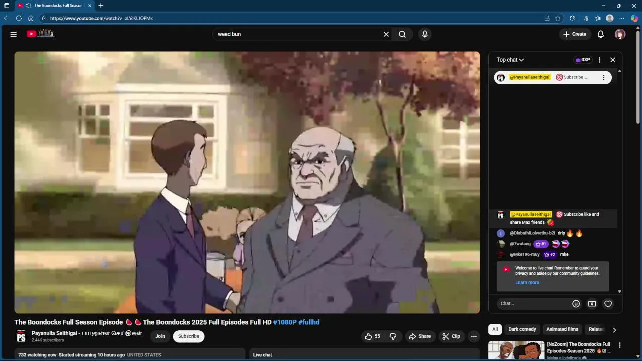The width and height of the screenshot is (642, 361).
Task: Click the 0XP points badge
Action: click(x=583, y=60)
